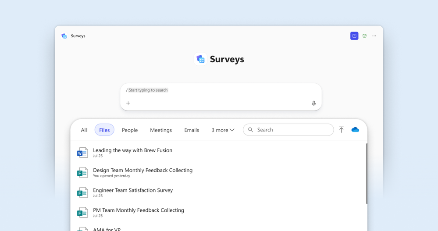Open the OneDrive cloud icon
Image resolution: width=438 pixels, height=231 pixels.
pyautogui.click(x=355, y=130)
